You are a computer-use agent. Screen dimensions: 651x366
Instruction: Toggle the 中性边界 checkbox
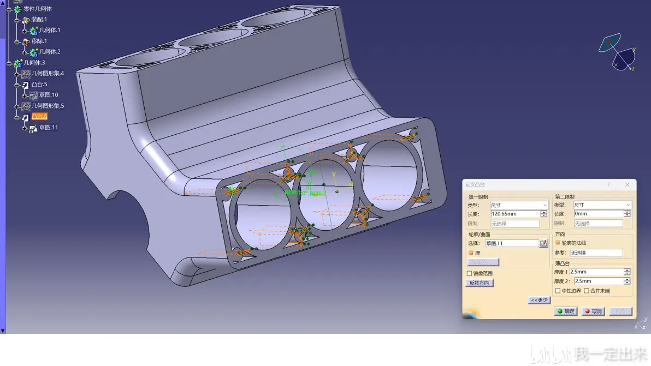[558, 291]
